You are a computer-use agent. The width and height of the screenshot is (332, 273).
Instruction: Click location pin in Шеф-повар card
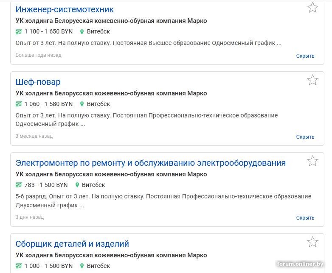point(82,104)
